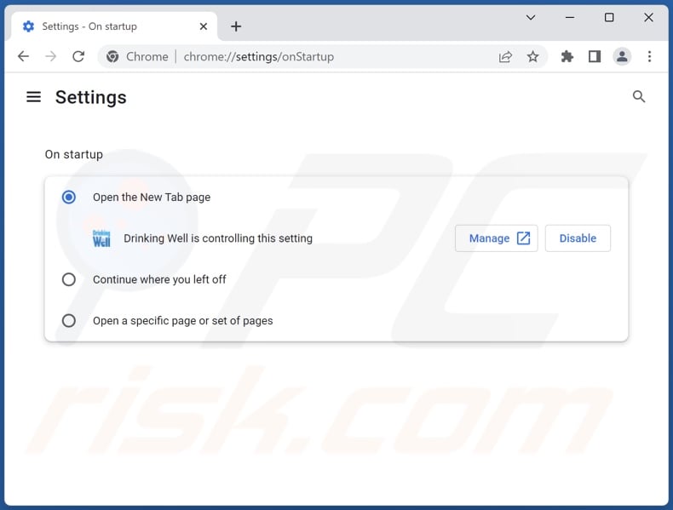Click the On startup section title
673x510 pixels.
click(x=74, y=154)
